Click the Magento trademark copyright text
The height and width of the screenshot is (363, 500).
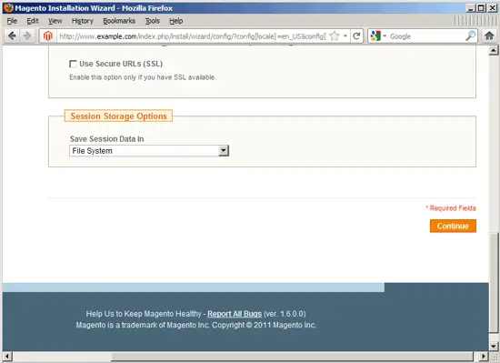point(195,326)
